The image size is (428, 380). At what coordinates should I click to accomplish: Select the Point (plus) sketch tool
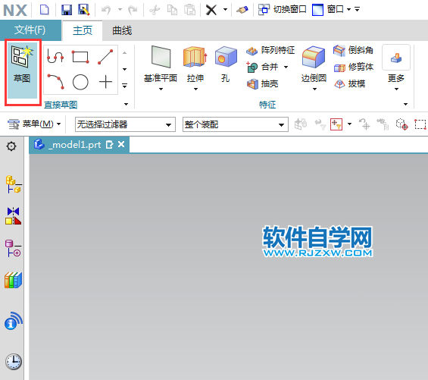[x=105, y=82]
